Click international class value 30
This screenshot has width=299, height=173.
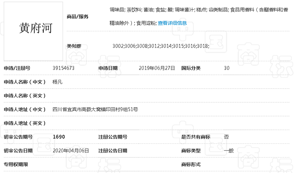click(227, 68)
